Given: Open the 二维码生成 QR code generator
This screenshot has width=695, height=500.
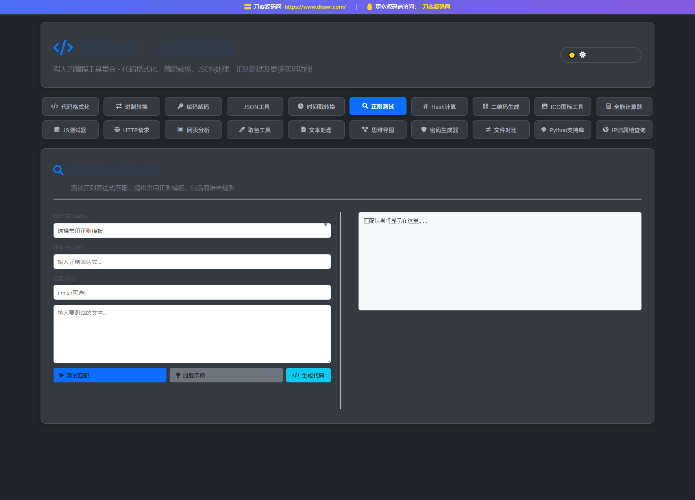Looking at the screenshot, I should (501, 106).
